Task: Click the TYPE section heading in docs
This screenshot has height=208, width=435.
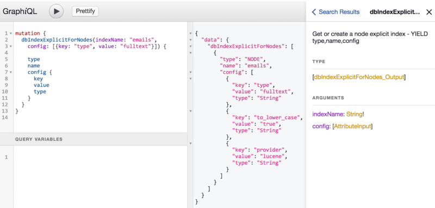Action: click(319, 61)
